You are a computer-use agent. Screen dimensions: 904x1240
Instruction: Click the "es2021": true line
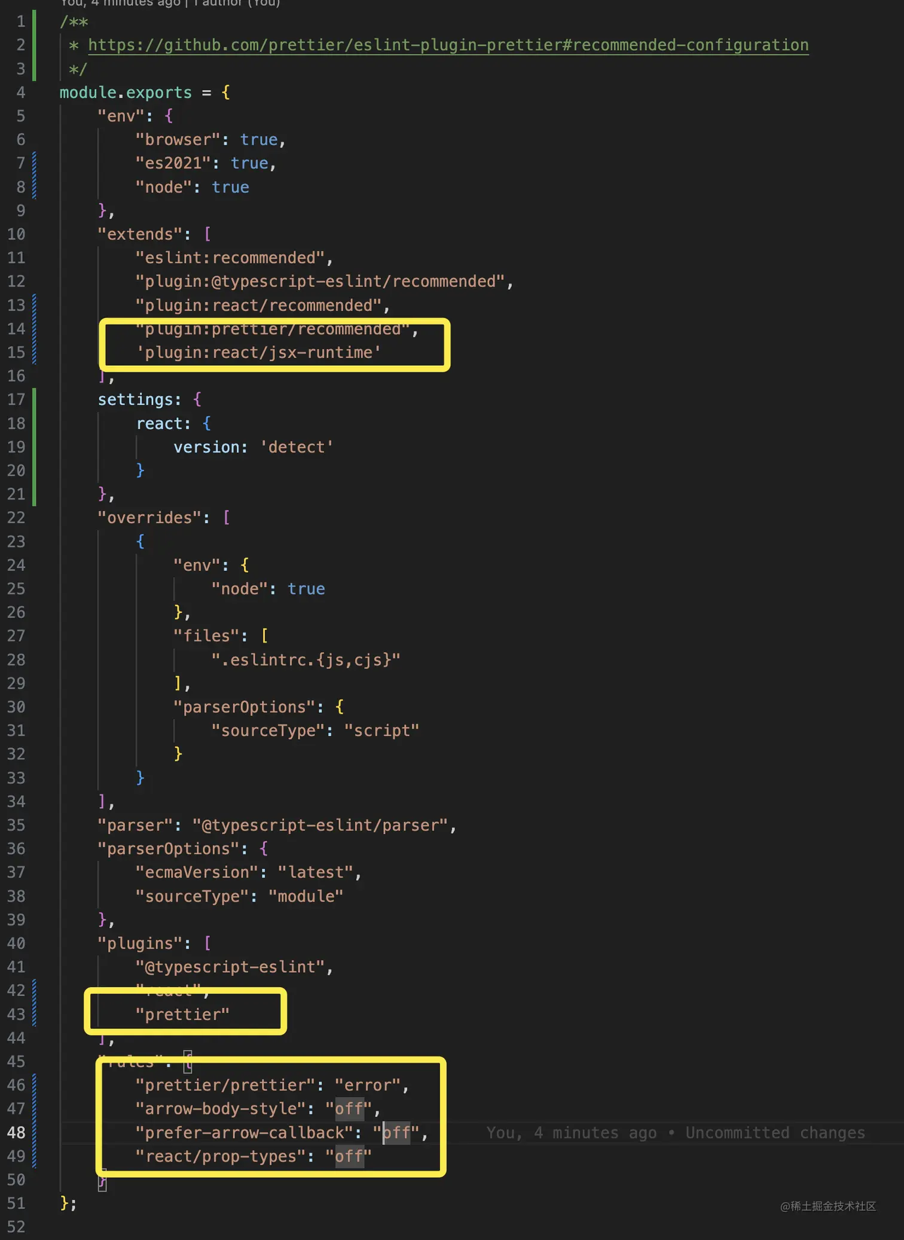pos(206,163)
